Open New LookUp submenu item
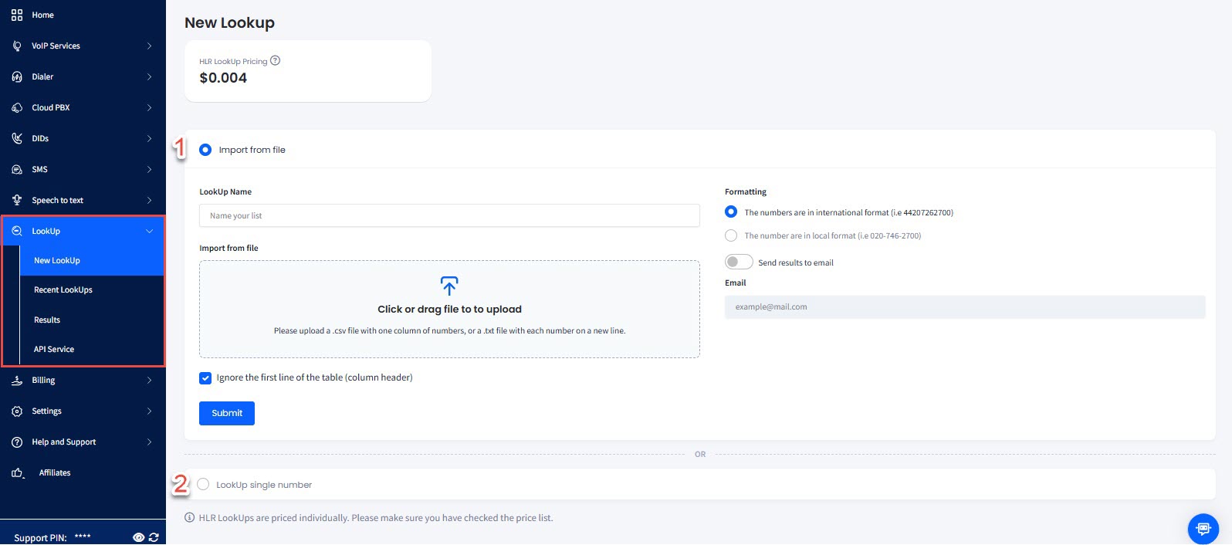This screenshot has height=545, width=1232. point(92,261)
